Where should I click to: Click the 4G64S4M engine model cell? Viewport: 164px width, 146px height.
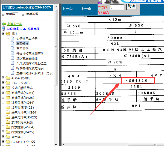pos(136,81)
